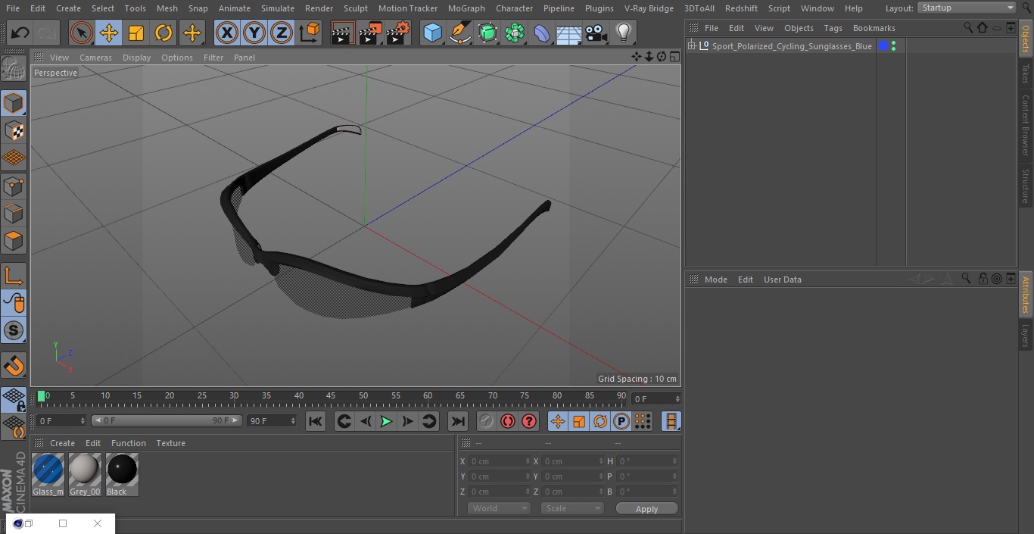Enable Axis mode tool
1034x534 pixels.
14,275
